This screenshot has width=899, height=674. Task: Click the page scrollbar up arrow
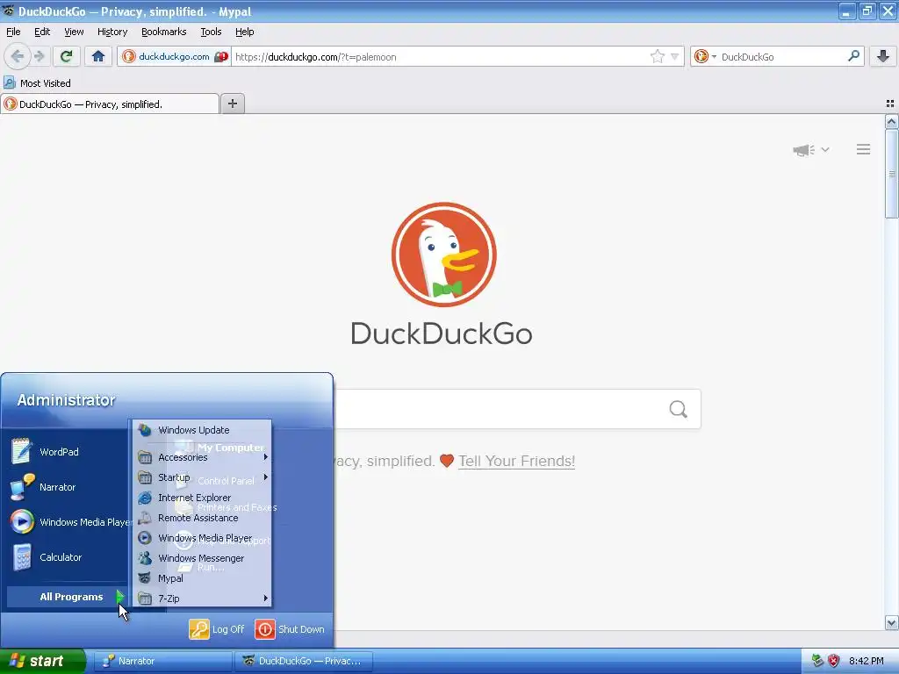[x=891, y=121]
